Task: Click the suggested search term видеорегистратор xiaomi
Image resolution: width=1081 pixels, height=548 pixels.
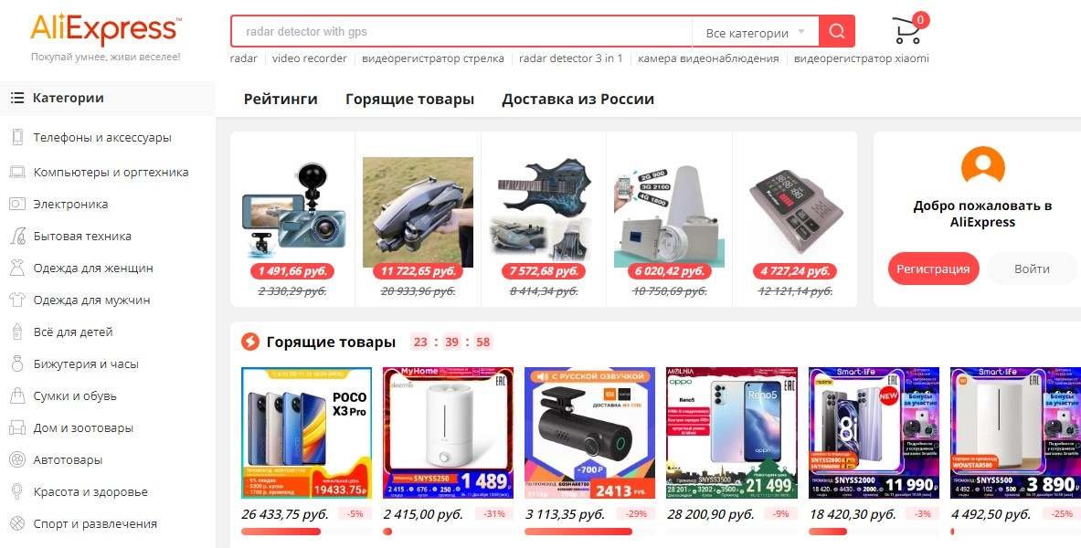Action: [x=861, y=58]
